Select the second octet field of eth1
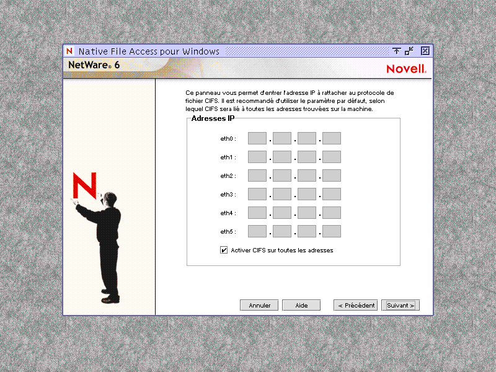 click(x=282, y=157)
